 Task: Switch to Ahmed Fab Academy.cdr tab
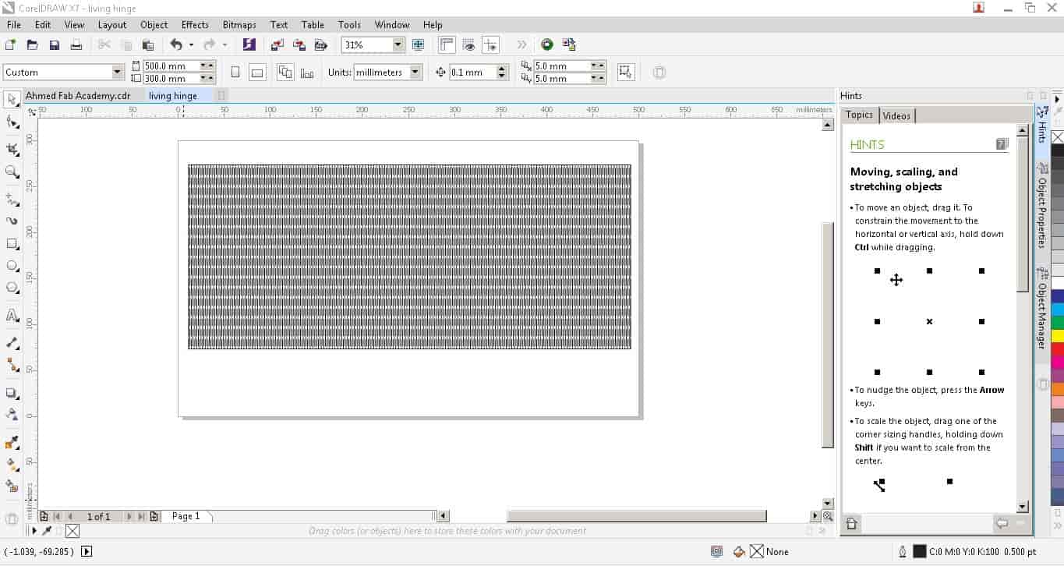78,96
